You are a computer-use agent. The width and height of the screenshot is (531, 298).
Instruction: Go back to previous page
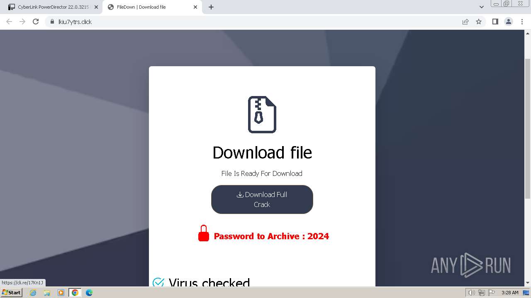coord(9,22)
